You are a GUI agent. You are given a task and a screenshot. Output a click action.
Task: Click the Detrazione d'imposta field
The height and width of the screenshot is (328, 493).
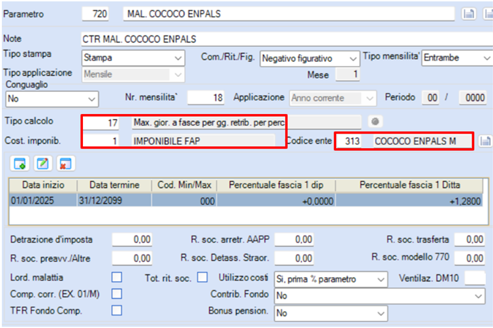[x=132, y=239]
